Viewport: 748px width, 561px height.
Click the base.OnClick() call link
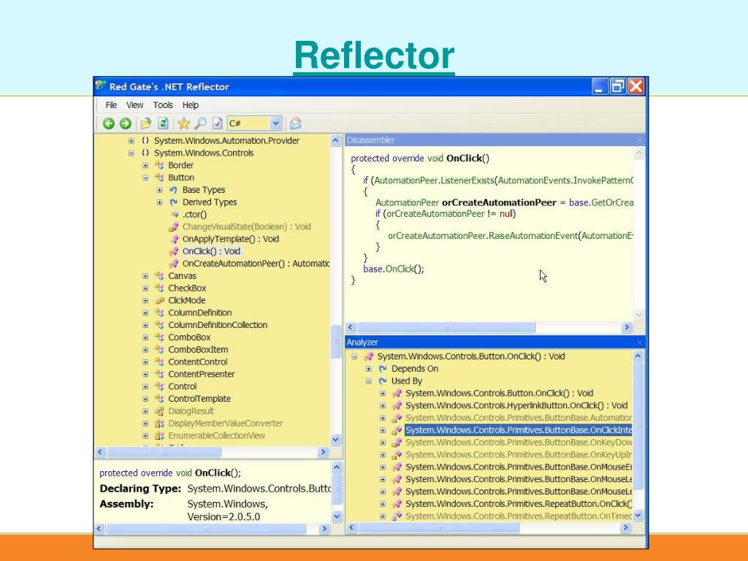pyautogui.click(x=393, y=269)
